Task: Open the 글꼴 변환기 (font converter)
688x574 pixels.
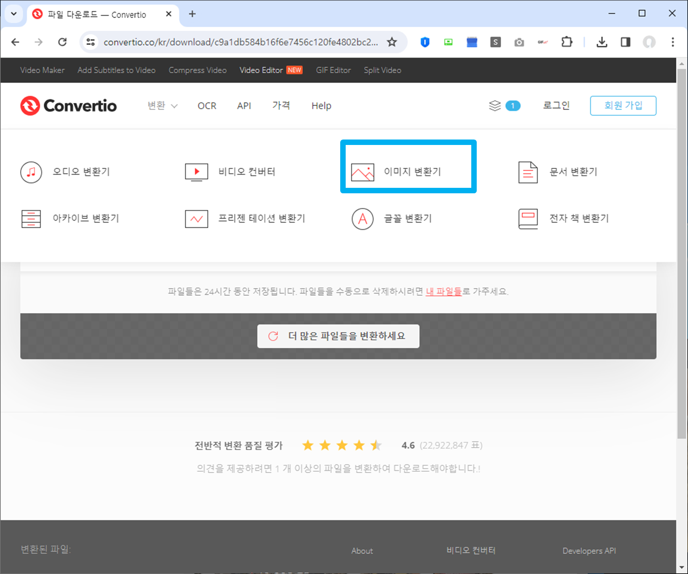Action: click(x=392, y=219)
